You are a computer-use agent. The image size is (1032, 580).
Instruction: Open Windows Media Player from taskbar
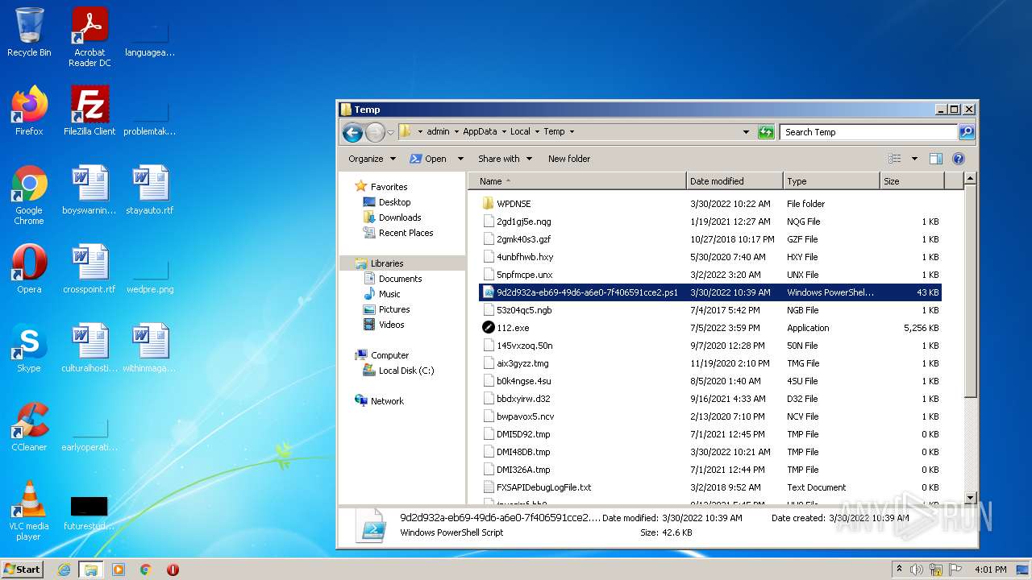point(119,570)
